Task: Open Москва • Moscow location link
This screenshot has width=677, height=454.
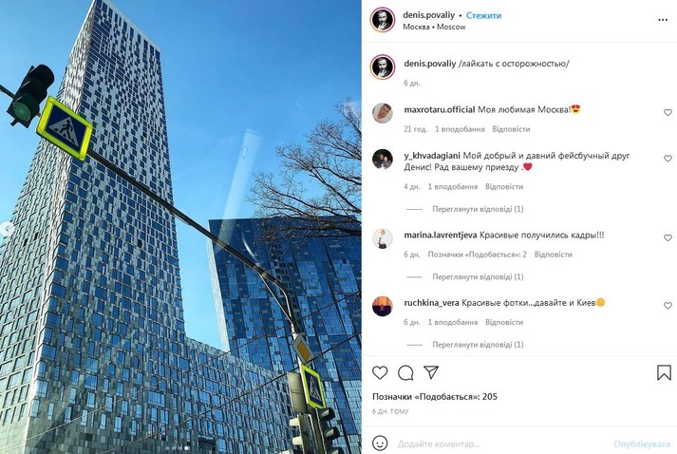Action: coord(434,27)
